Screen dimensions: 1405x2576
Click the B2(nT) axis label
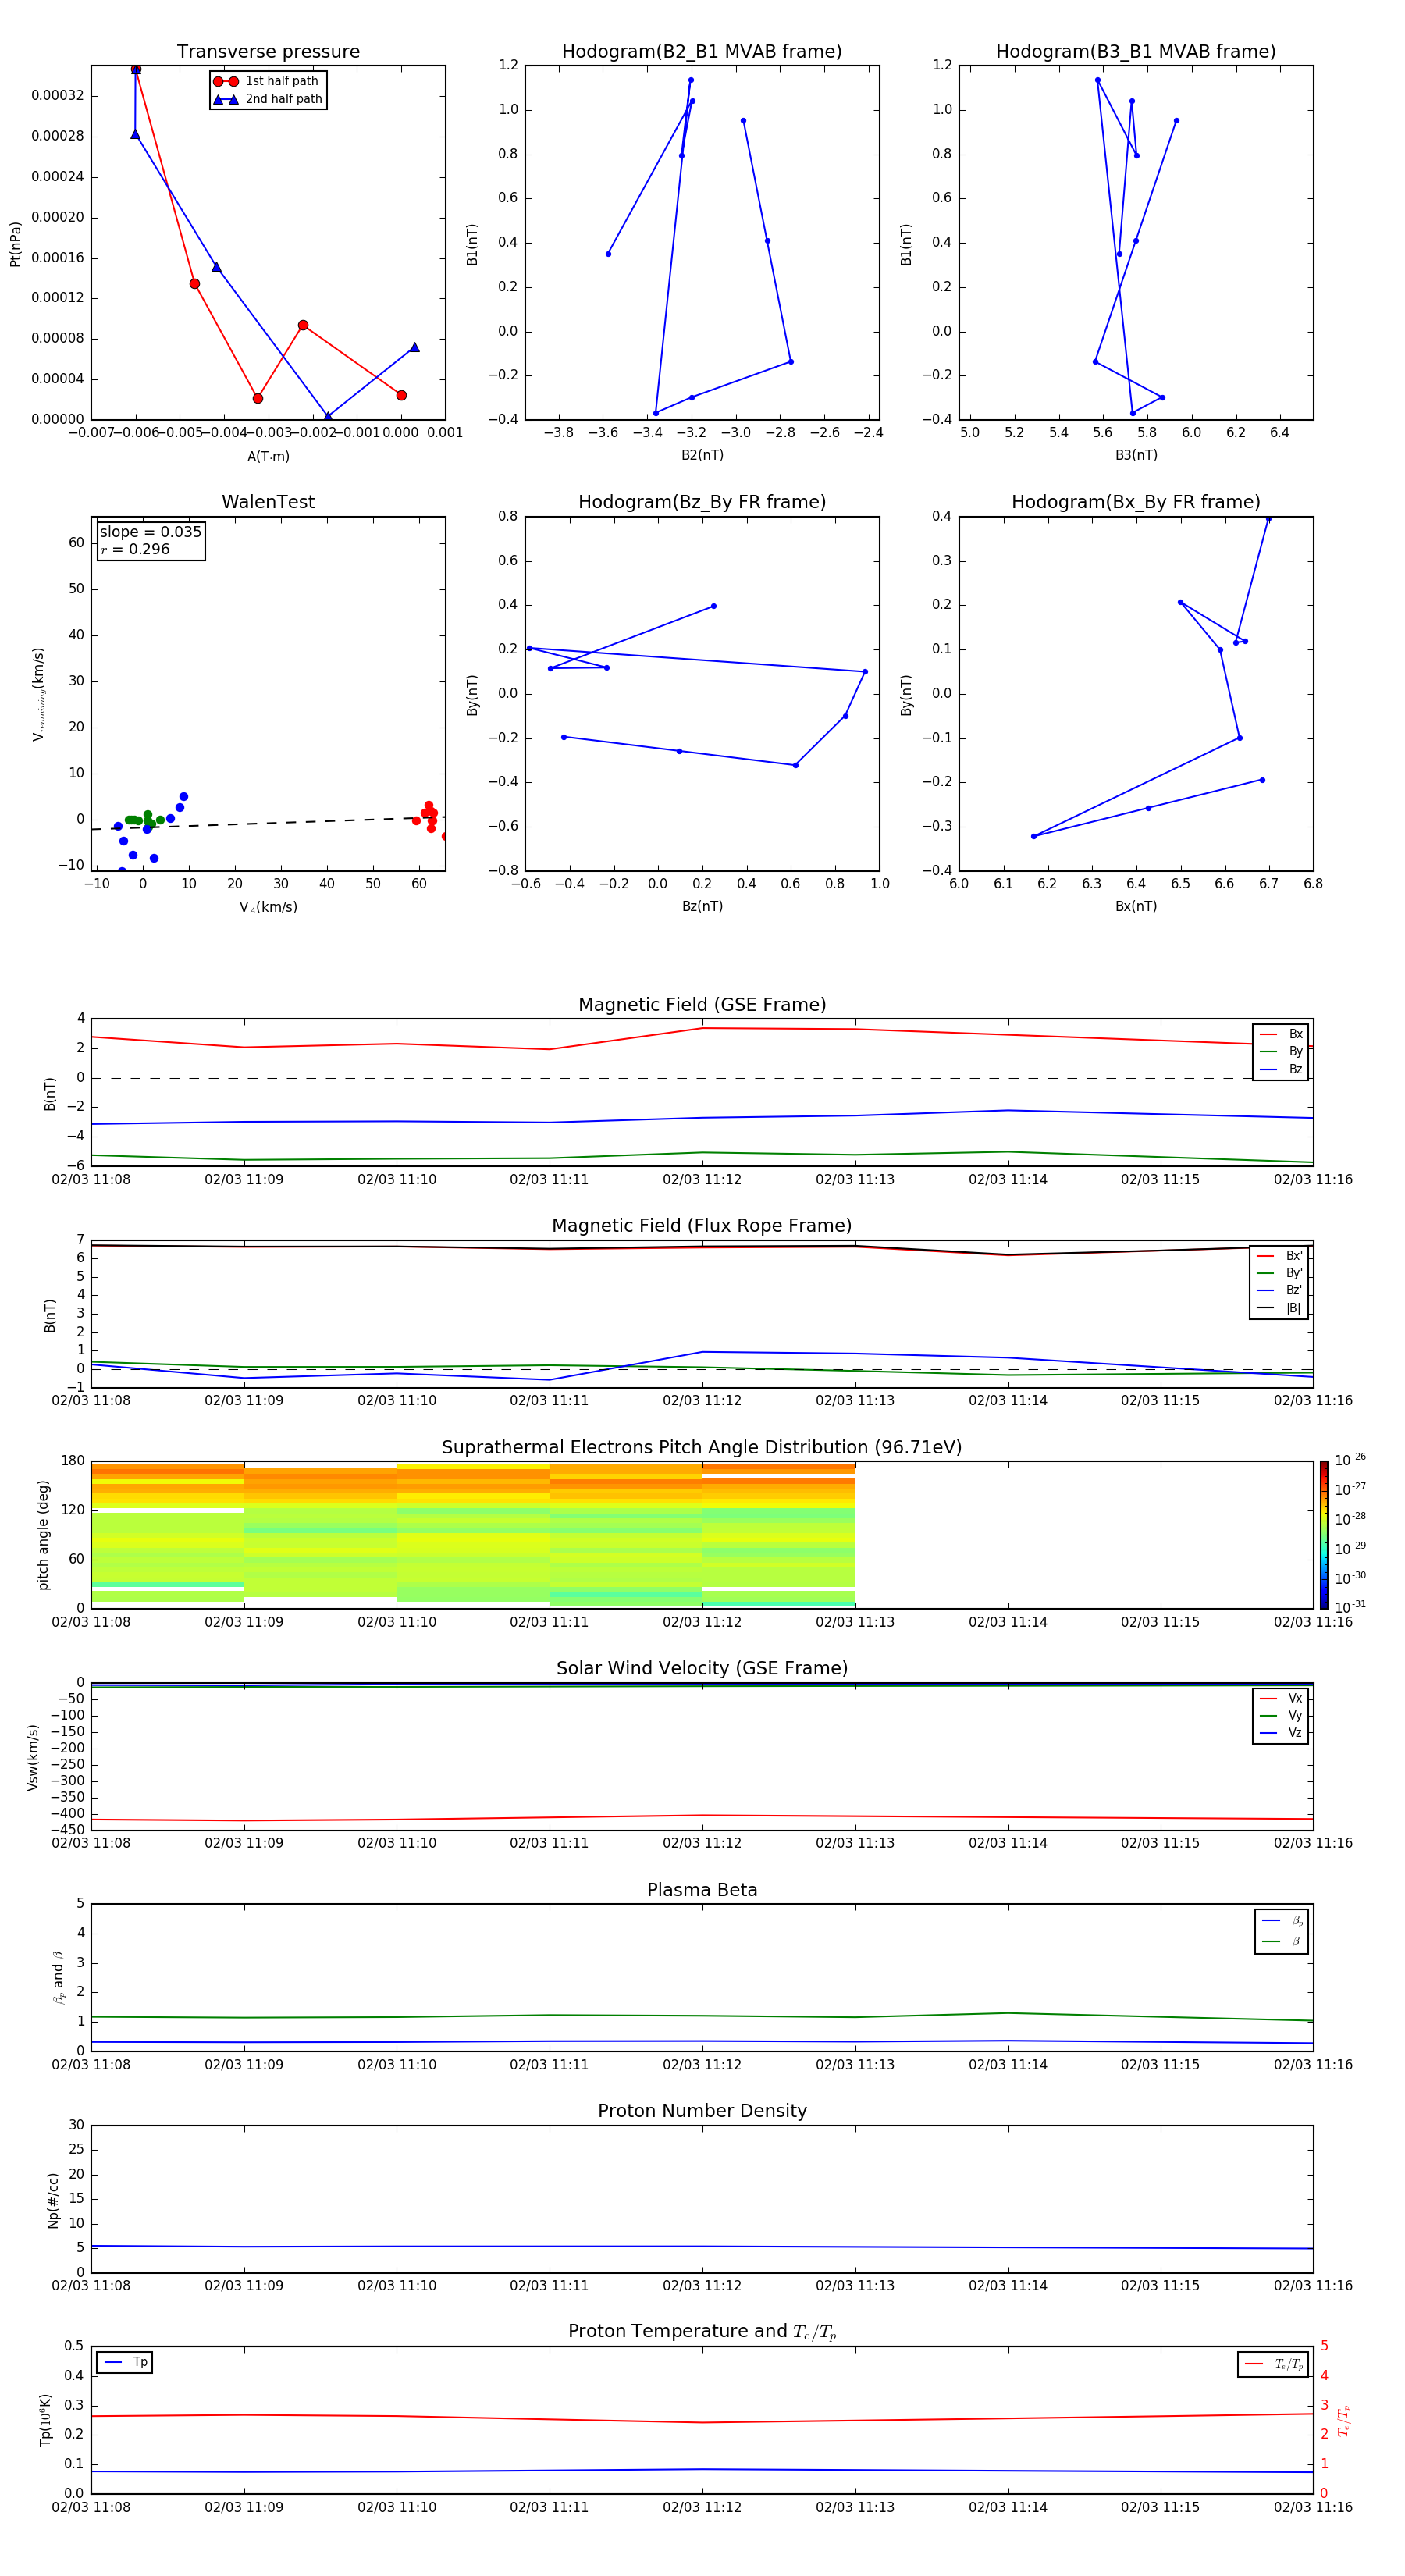click(702, 455)
